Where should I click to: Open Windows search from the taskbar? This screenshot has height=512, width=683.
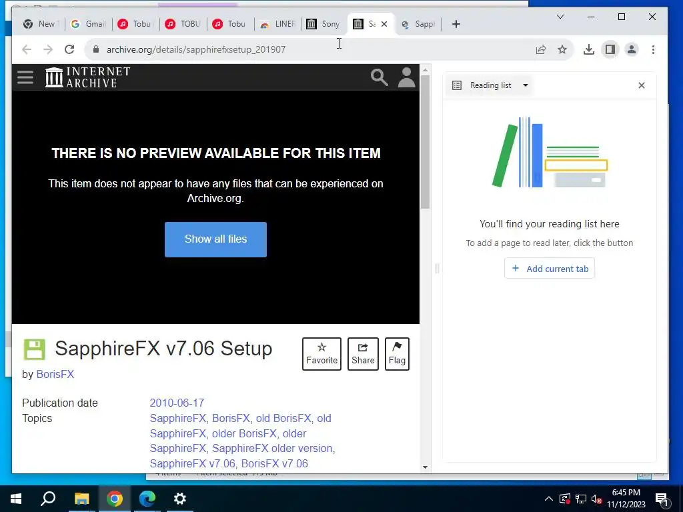48,499
